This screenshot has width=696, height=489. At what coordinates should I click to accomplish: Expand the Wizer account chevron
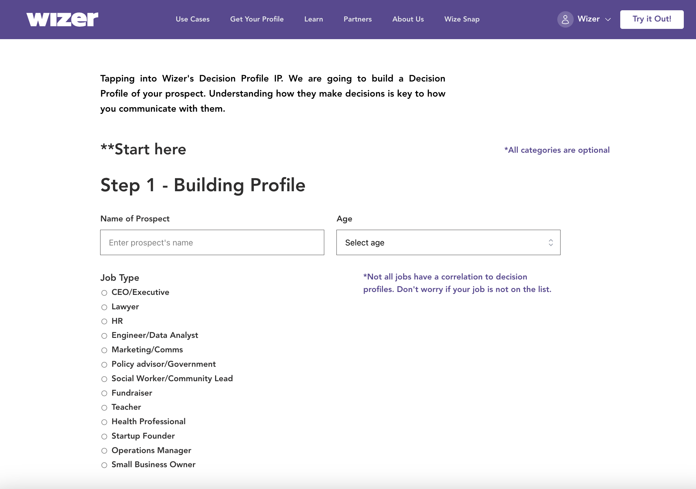coord(608,20)
